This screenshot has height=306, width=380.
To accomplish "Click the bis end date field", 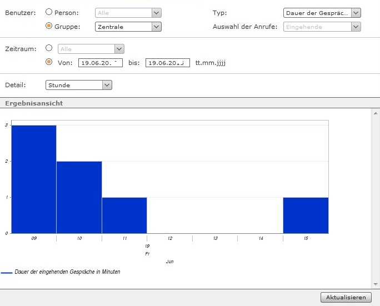I will pos(167,63).
